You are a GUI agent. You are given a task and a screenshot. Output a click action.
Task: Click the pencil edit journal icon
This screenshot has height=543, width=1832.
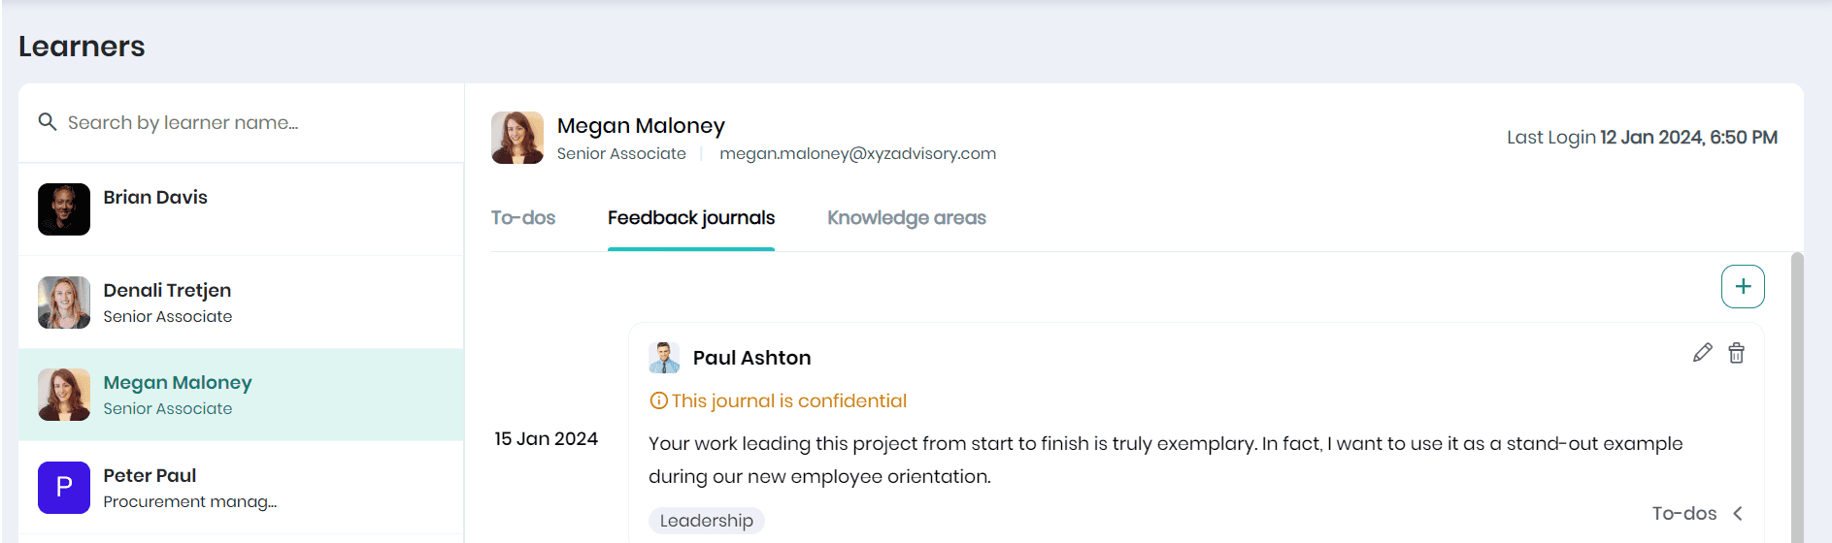pos(1702,353)
